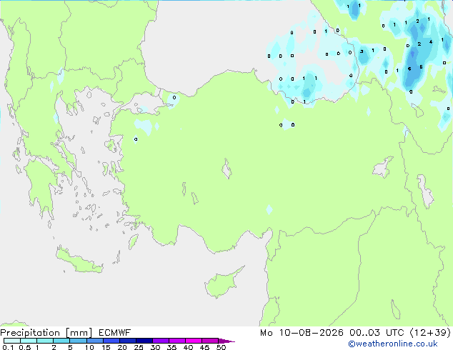Click the legend value "15"

point(106,347)
